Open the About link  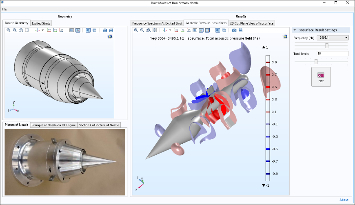pos(344,200)
